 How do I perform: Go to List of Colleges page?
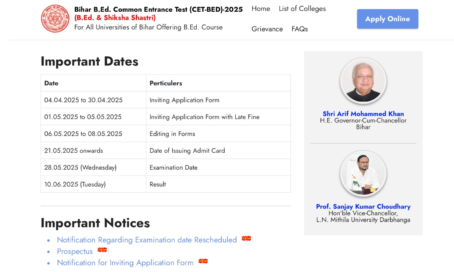pos(302,9)
